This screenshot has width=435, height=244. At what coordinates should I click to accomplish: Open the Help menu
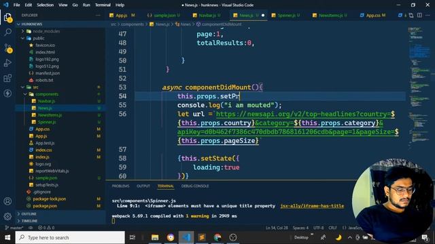tap(120, 5)
